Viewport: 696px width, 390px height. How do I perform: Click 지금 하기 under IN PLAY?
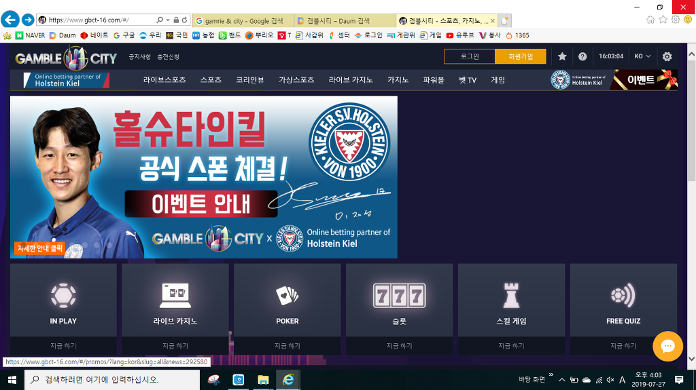tap(63, 346)
